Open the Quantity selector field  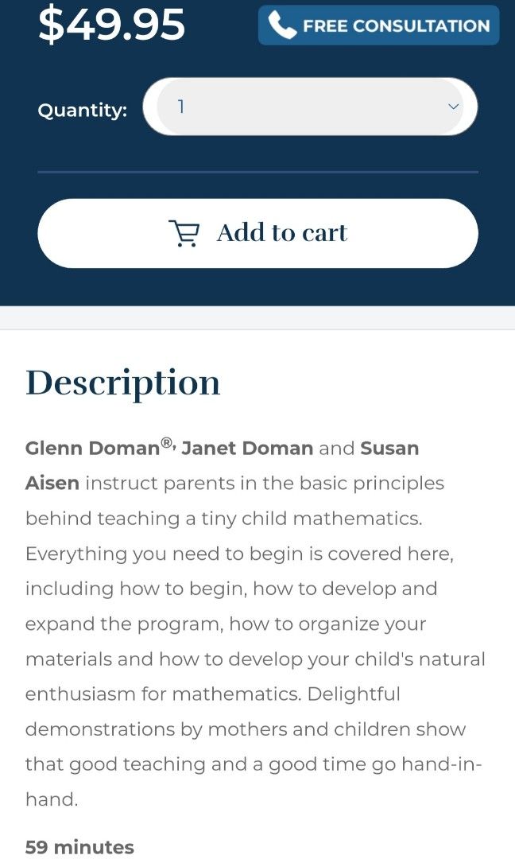(x=310, y=107)
